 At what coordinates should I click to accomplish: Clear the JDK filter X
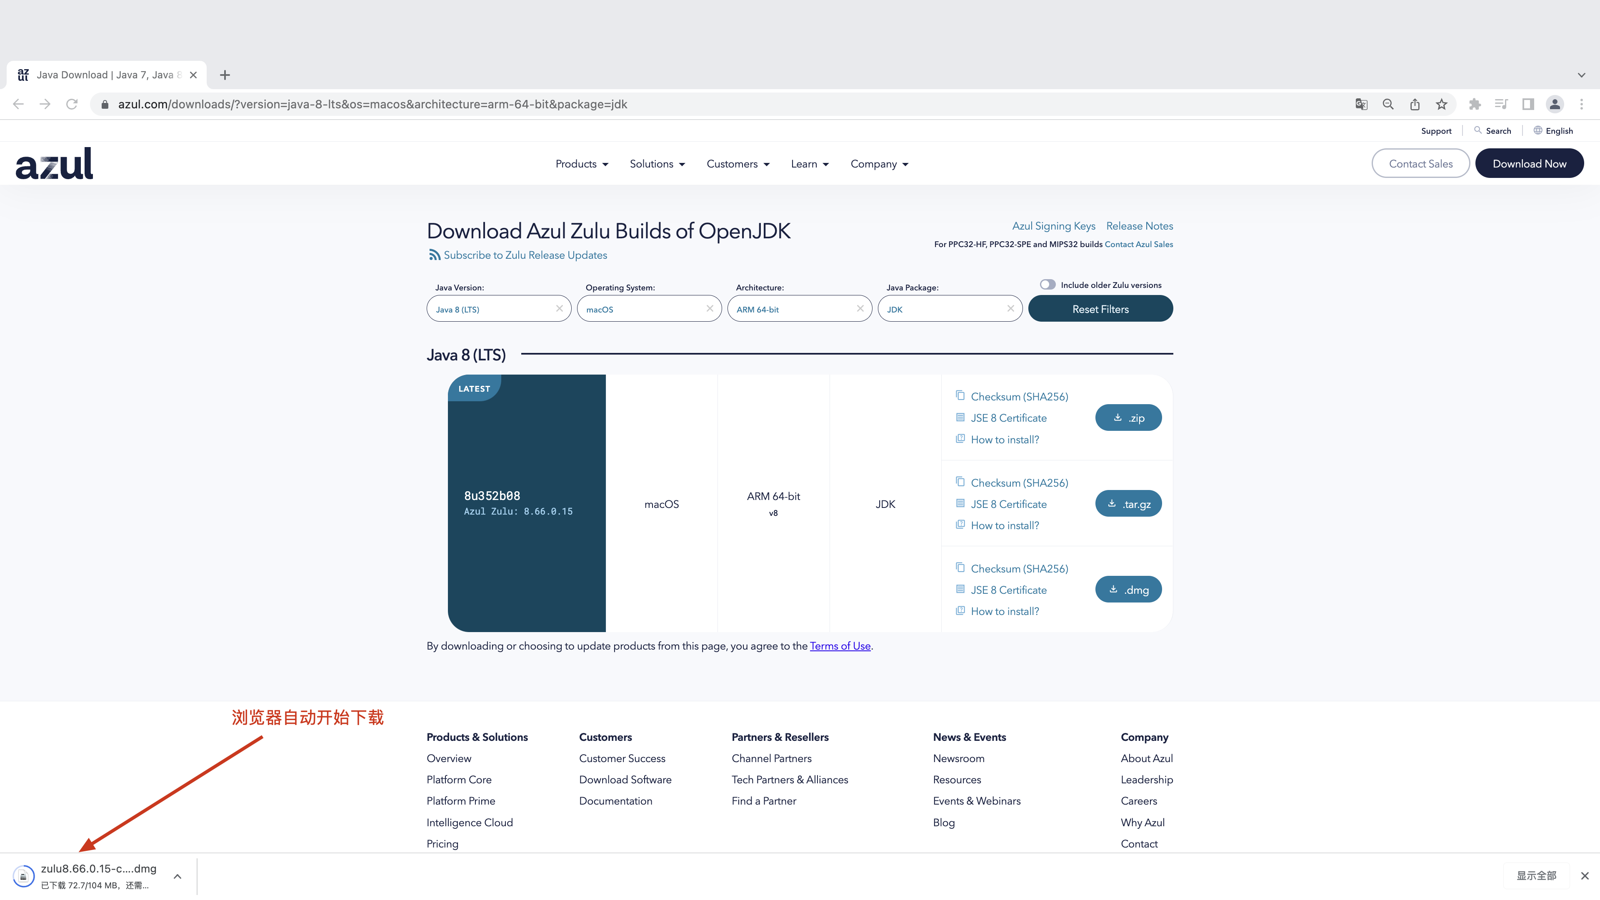pyautogui.click(x=1010, y=309)
